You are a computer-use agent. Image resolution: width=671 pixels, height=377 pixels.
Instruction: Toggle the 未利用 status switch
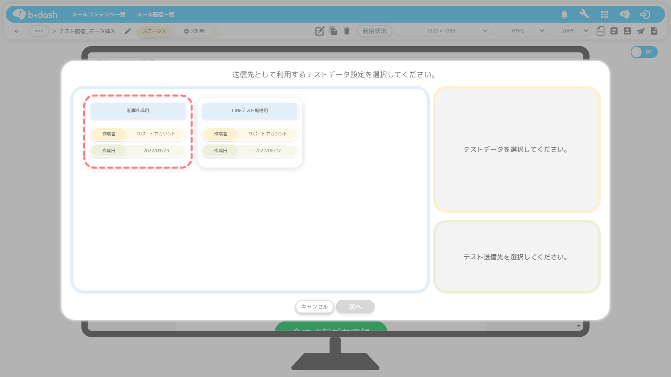[194, 31]
